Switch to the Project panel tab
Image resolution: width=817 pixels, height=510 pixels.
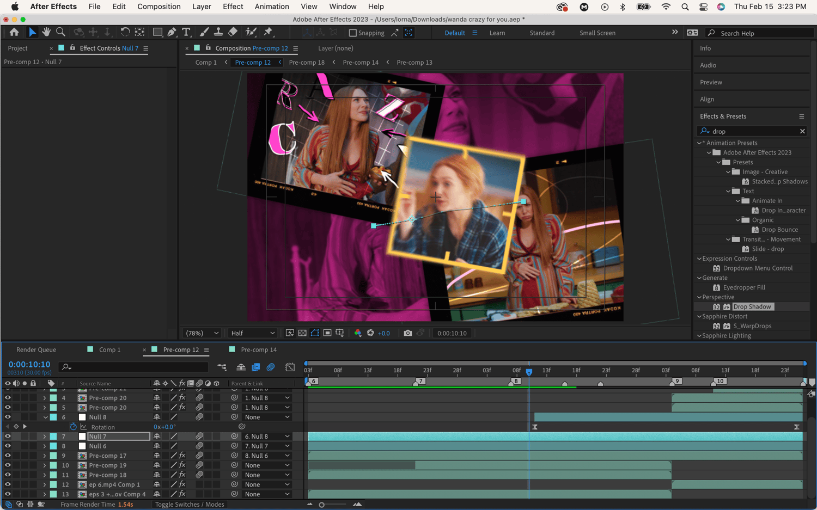[17, 48]
